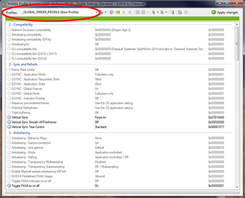
Task: Click the filter modified profiles icon
Action: pyautogui.click(x=172, y=12)
